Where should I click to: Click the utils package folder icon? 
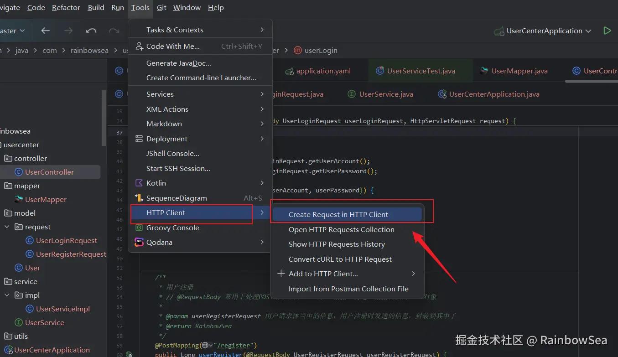8,336
